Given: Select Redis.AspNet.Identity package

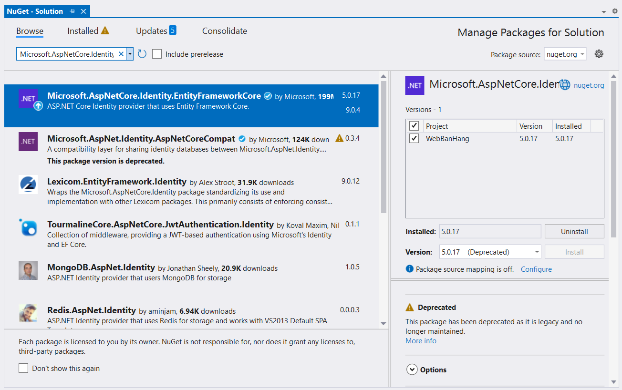Looking at the screenshot, I should tap(191, 314).
